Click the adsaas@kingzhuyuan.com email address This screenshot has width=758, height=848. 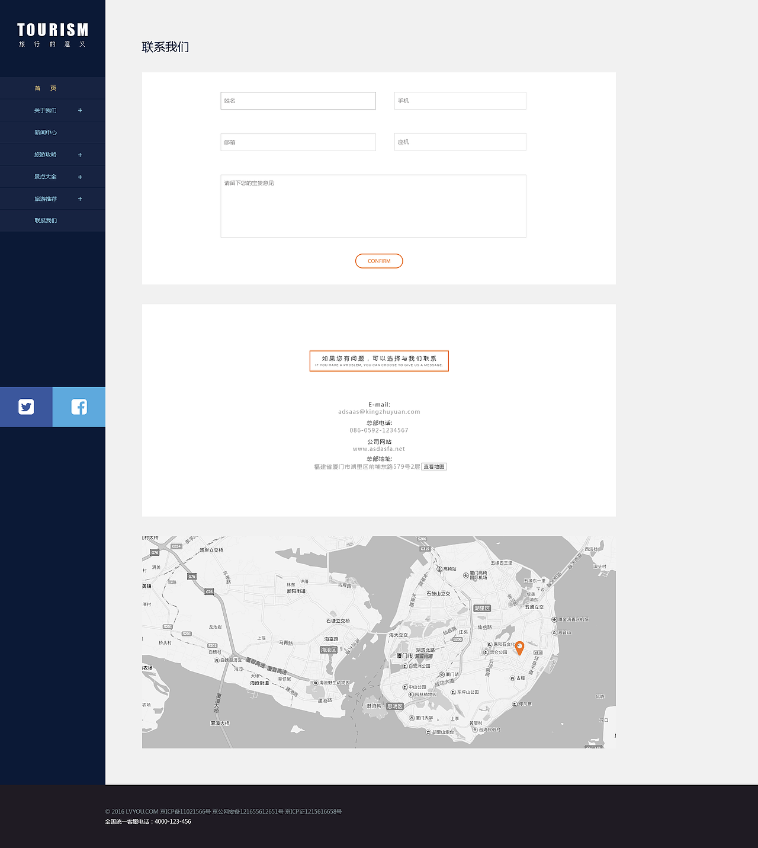tap(379, 412)
